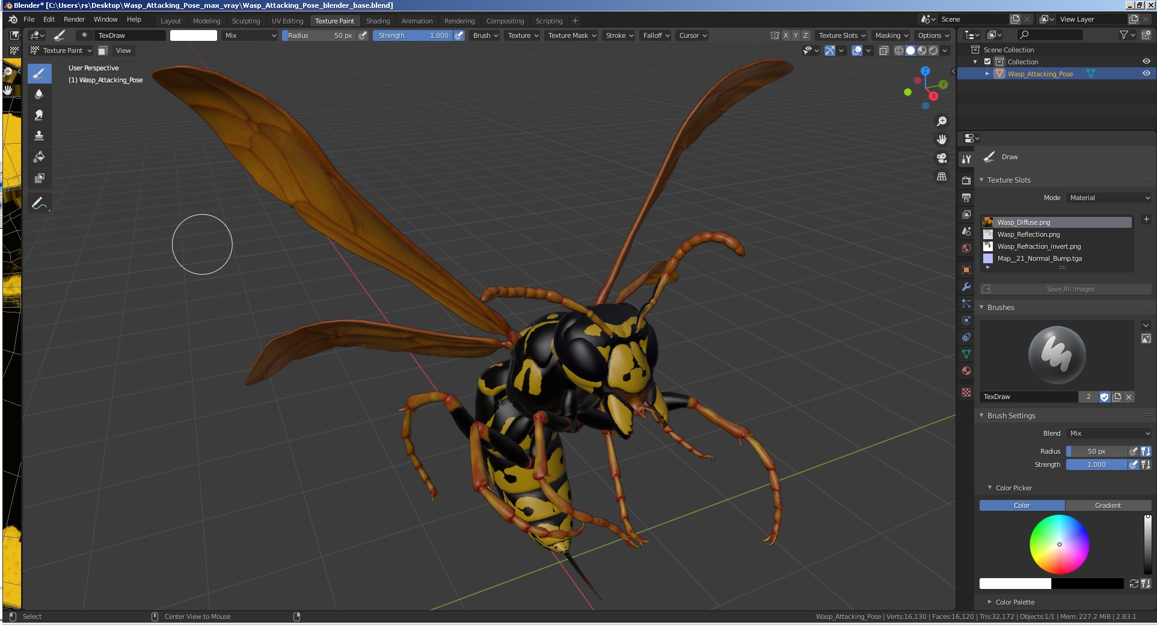
Task: Uncheck the Collection checkbox in the outliner
Action: pyautogui.click(x=987, y=62)
